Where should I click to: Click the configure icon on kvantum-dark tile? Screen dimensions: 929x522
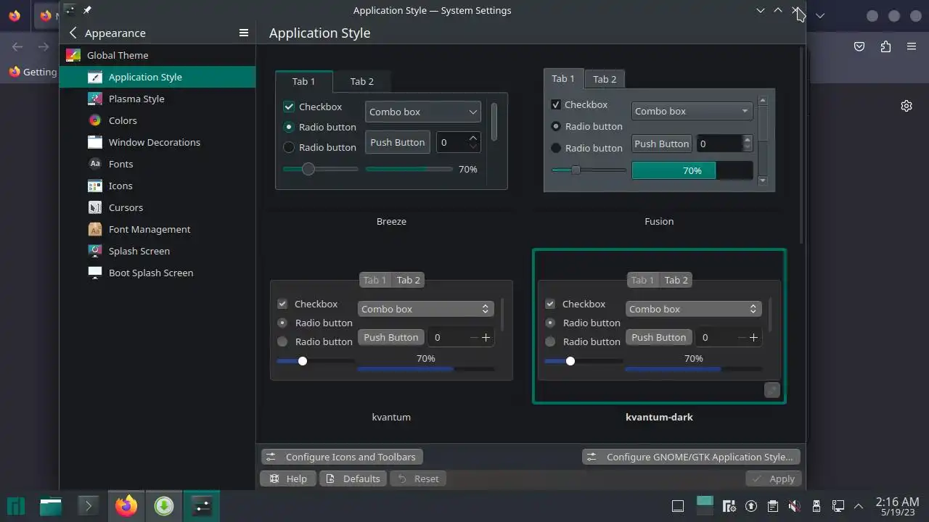tap(772, 390)
